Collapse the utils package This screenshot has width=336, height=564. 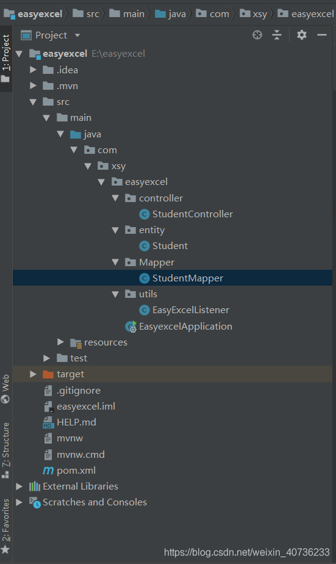point(115,294)
